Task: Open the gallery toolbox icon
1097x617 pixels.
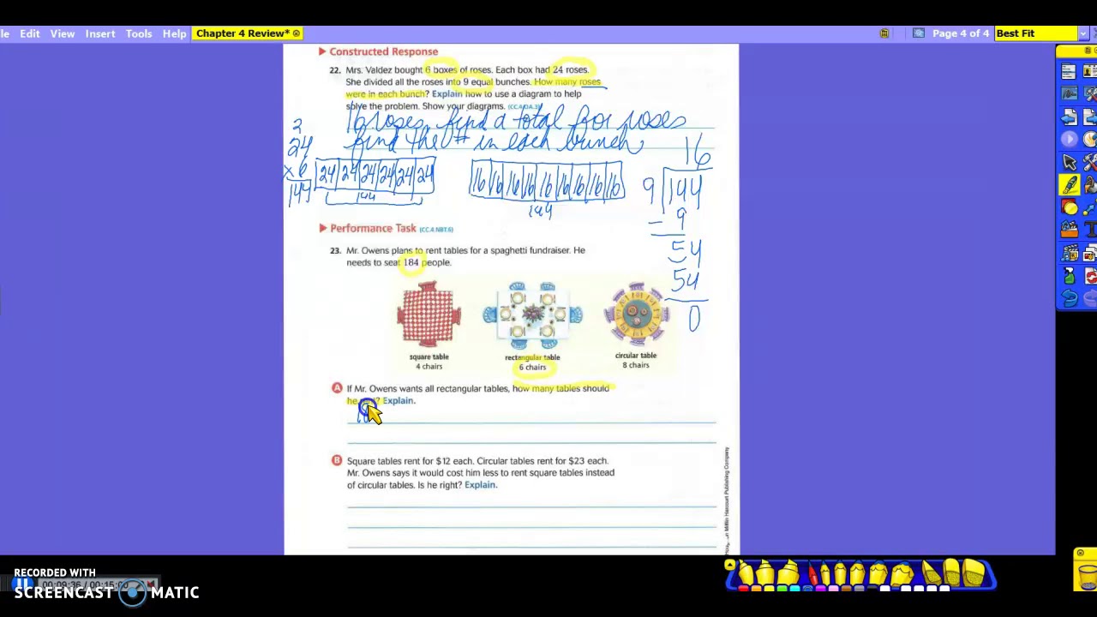Action: point(1069,230)
